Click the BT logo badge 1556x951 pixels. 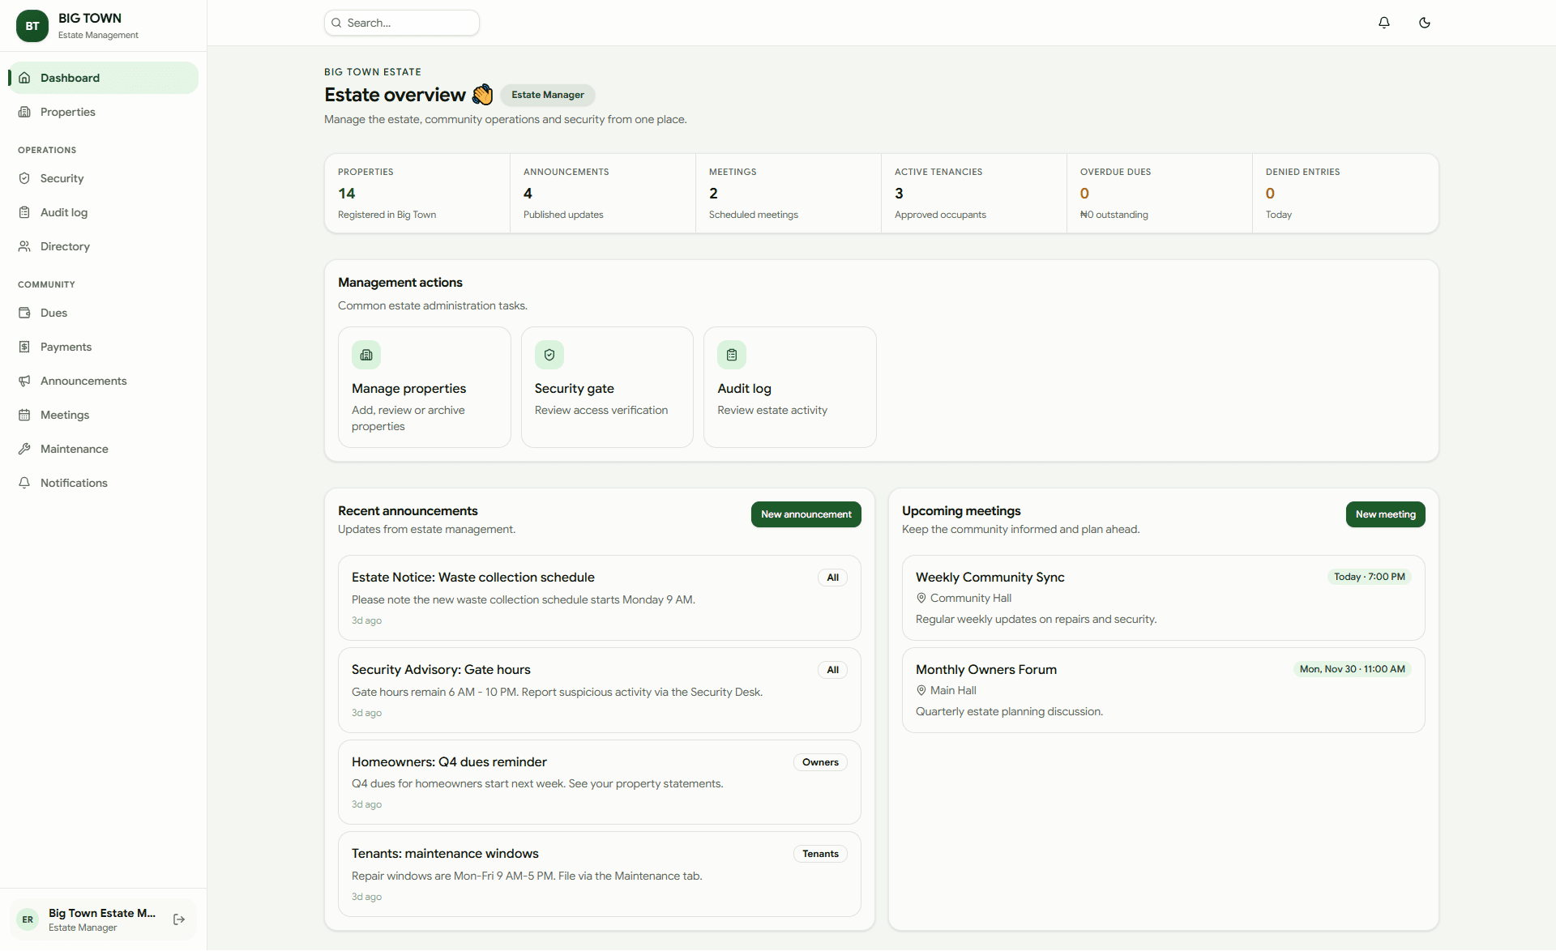(x=32, y=26)
